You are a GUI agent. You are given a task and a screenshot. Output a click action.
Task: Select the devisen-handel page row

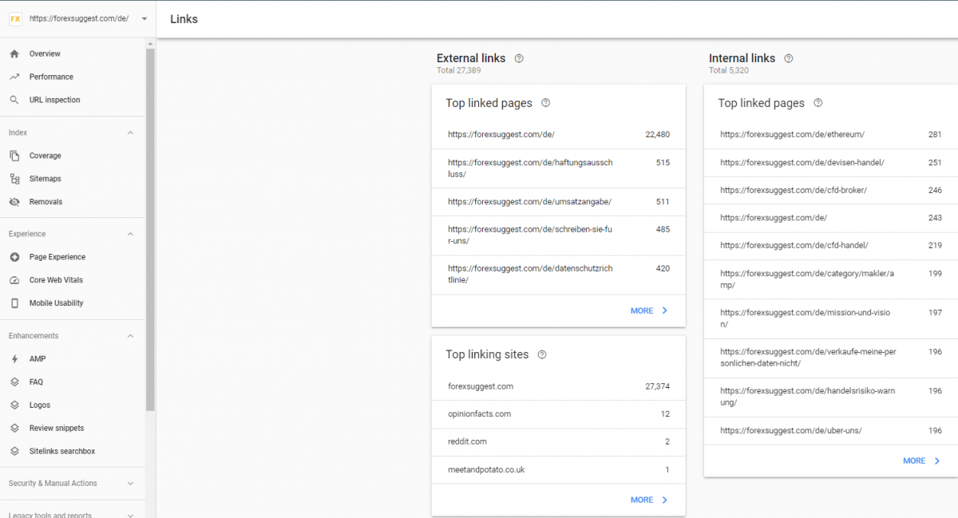tap(830, 163)
